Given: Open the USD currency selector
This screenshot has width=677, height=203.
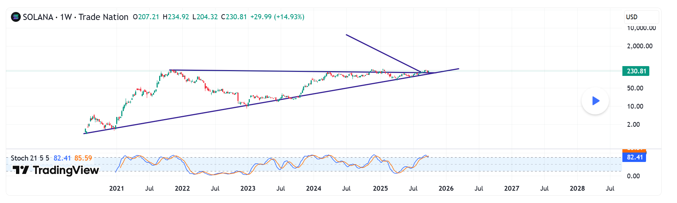Looking at the screenshot, I should (x=641, y=17).
